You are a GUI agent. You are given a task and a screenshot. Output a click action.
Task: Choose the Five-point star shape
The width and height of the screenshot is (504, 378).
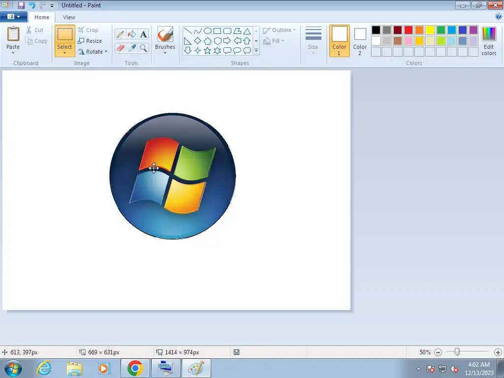(x=208, y=51)
